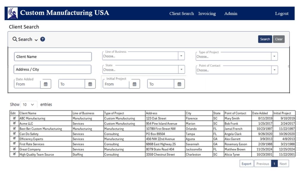The width and height of the screenshot is (304, 171).
Task: Open the Initial Project "To" calendar picker
Action: coord(179,84)
